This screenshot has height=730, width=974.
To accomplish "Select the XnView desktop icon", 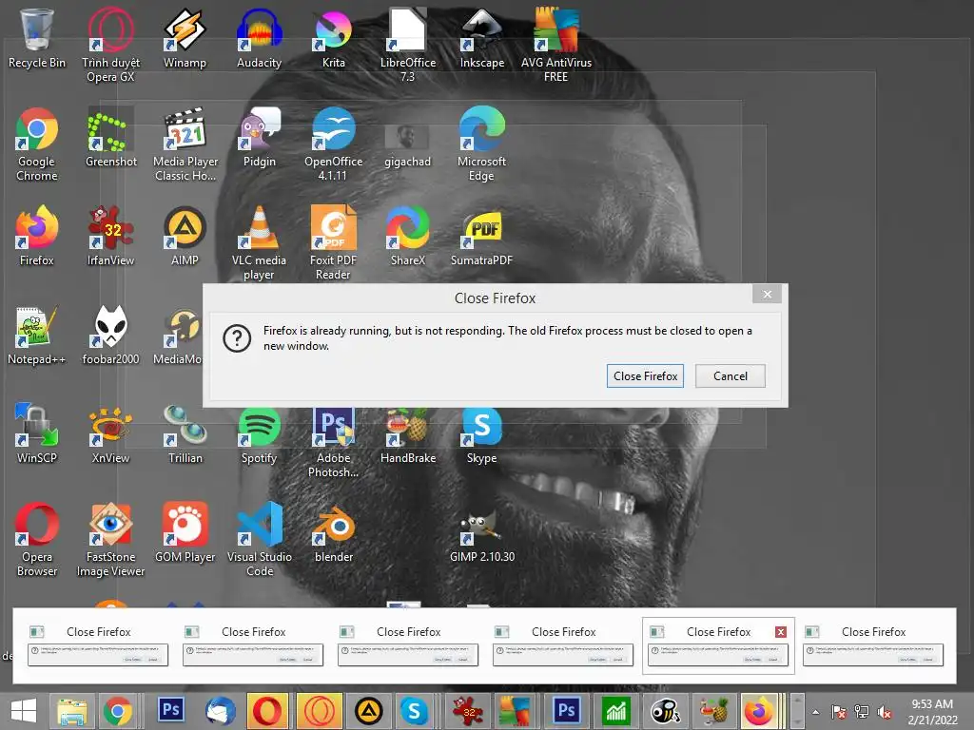I will [110, 433].
